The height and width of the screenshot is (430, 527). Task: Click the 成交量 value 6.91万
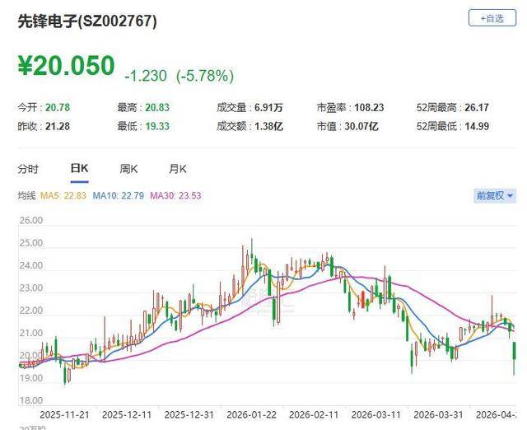pos(268,108)
